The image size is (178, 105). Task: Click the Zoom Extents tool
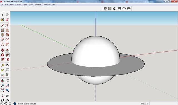tap(3, 90)
